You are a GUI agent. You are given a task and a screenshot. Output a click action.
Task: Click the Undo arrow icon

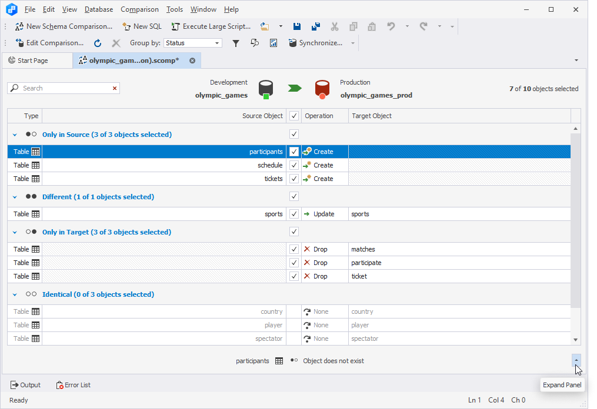[391, 26]
